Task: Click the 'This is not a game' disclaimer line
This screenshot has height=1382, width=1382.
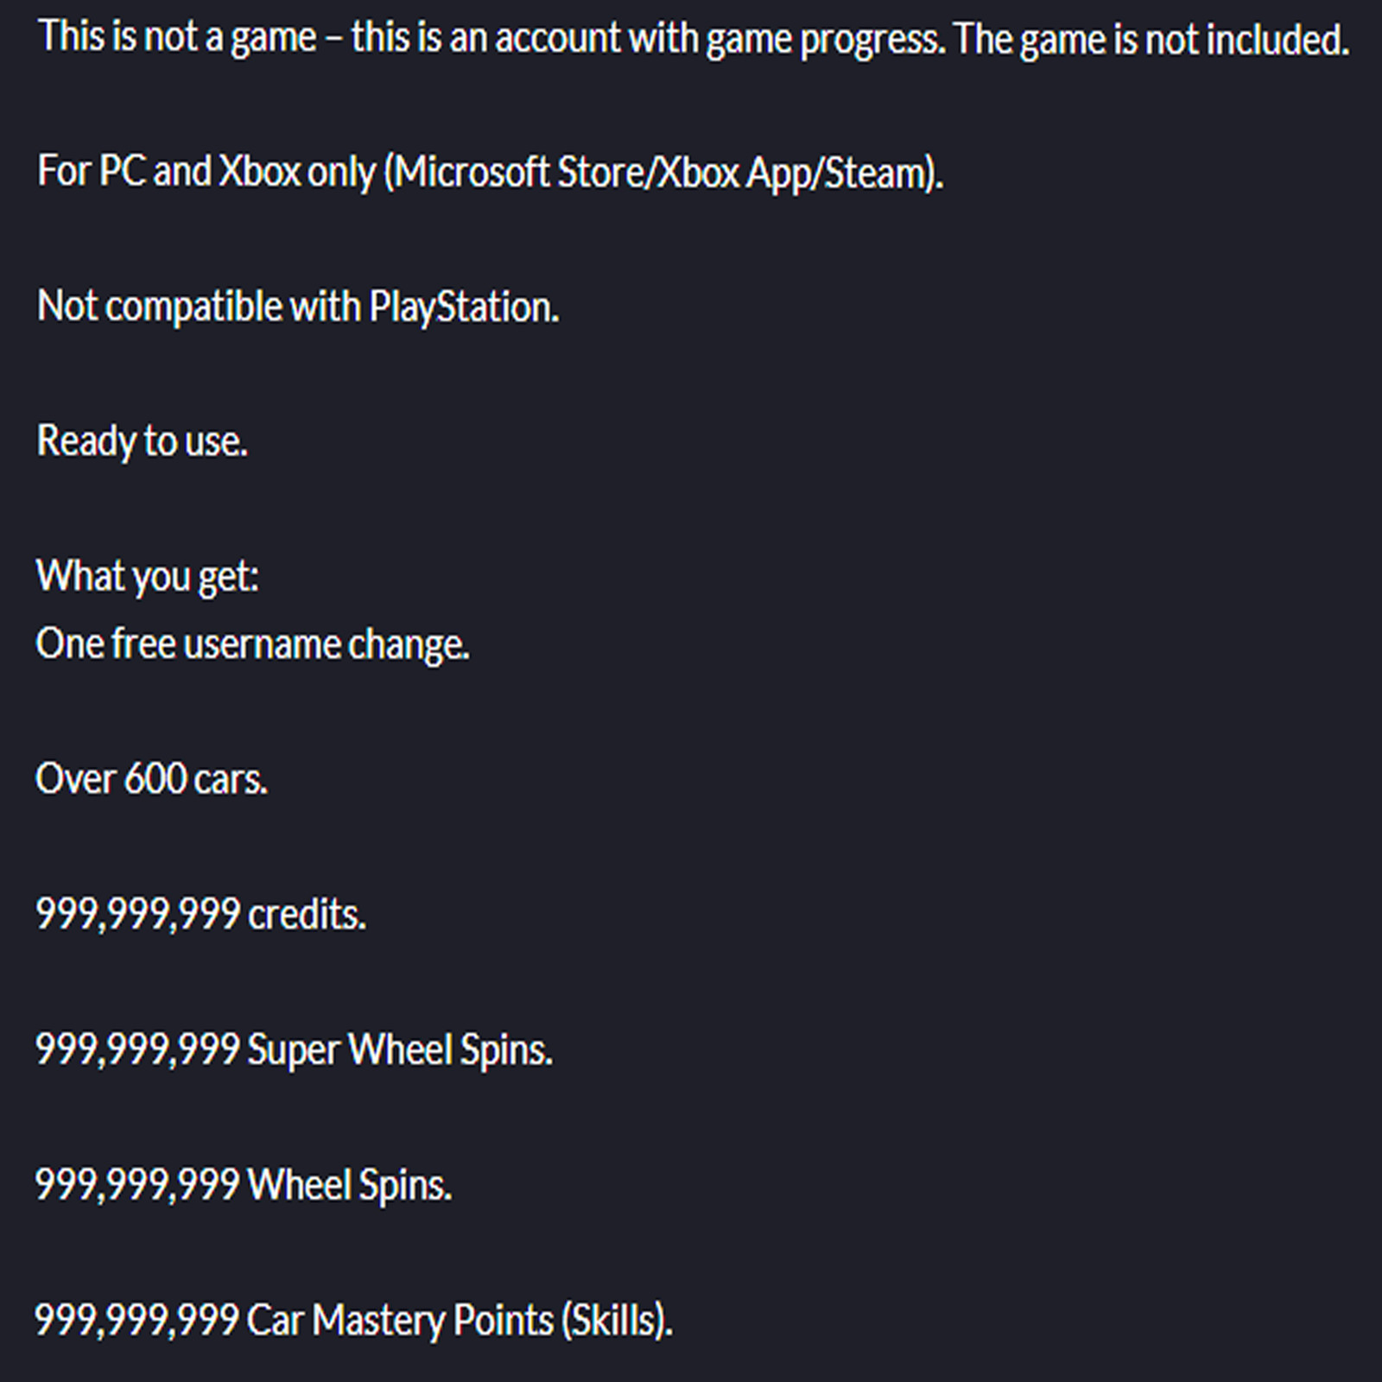Action: click(x=694, y=39)
